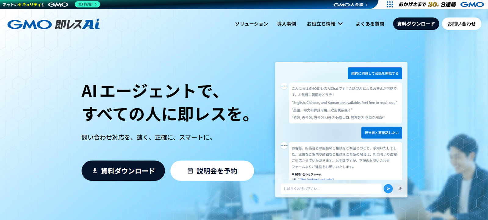The image size is (488, 220).
Task: Click the large 資料ダウンロード hero button
Action: 123,171
